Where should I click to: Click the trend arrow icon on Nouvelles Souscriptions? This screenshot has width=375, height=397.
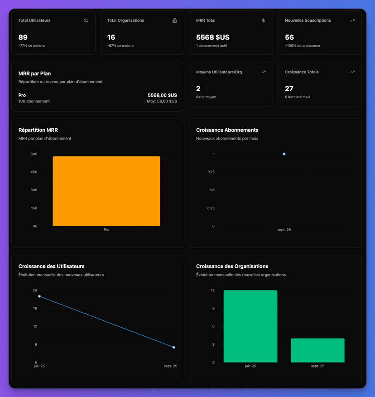[x=352, y=20]
